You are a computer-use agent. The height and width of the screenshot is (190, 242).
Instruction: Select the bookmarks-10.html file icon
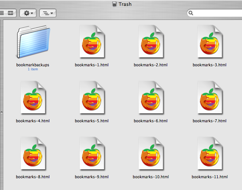151,154
